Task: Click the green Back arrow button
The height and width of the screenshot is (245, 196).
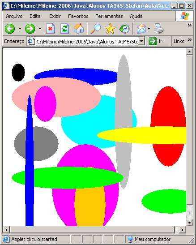Action: pyautogui.click(x=10, y=29)
